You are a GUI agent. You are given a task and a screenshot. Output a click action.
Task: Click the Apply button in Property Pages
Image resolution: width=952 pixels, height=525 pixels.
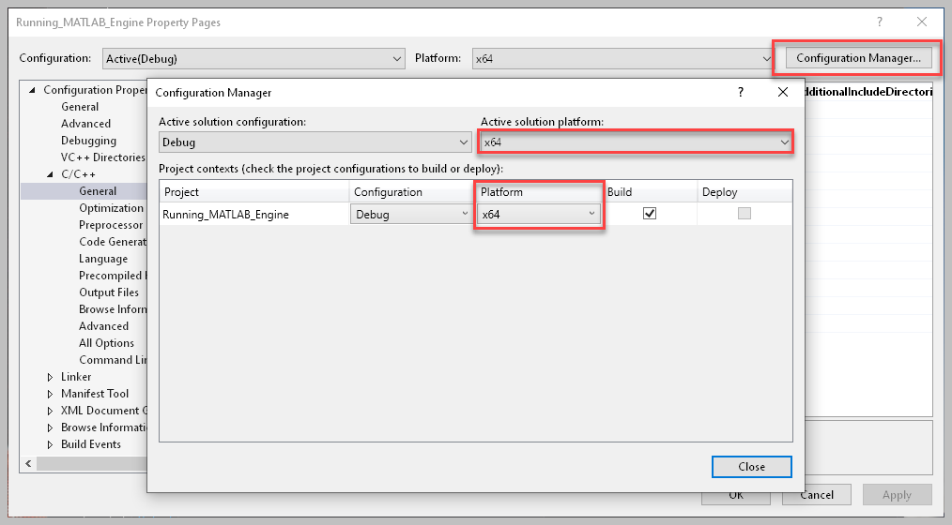(897, 495)
